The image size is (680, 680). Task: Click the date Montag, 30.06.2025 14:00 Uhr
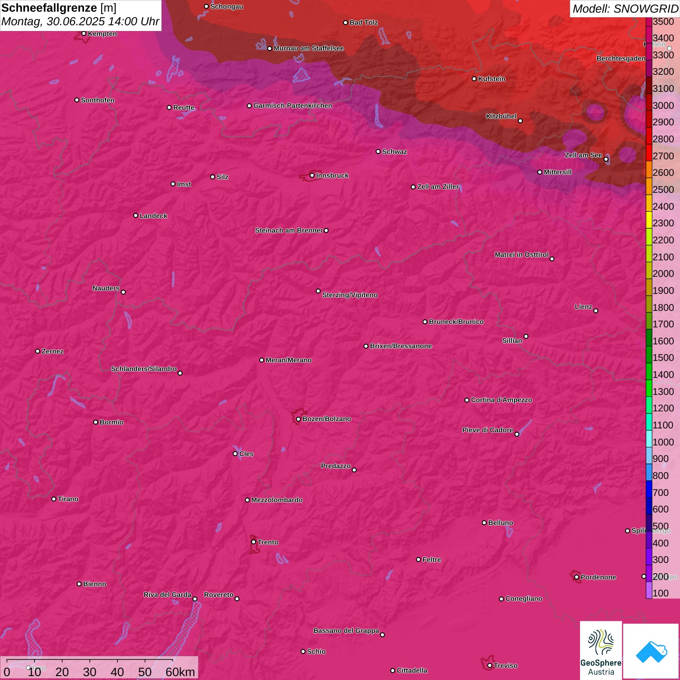pyautogui.click(x=80, y=21)
